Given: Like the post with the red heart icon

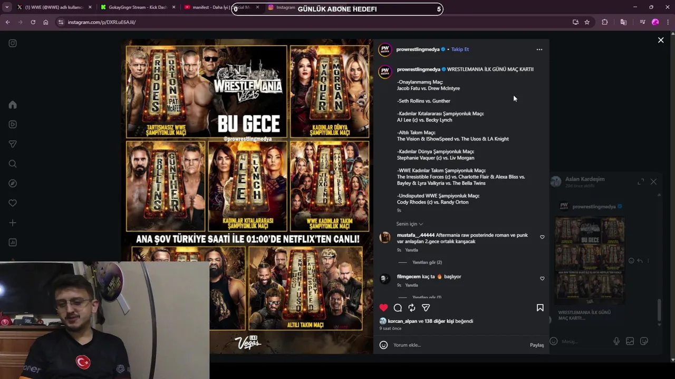Looking at the screenshot, I should click(383, 307).
